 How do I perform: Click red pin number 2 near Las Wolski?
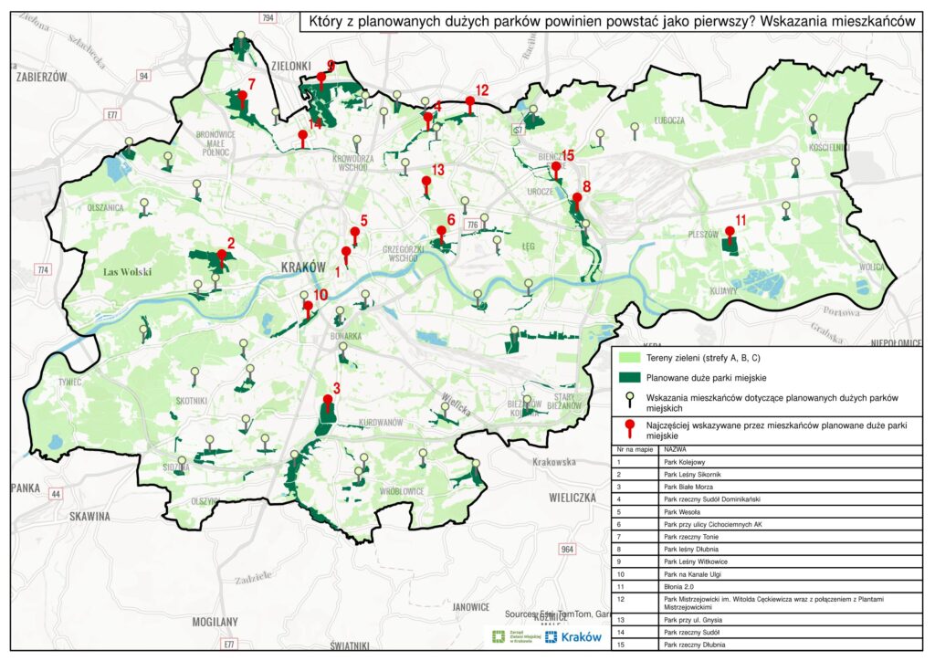(x=220, y=257)
